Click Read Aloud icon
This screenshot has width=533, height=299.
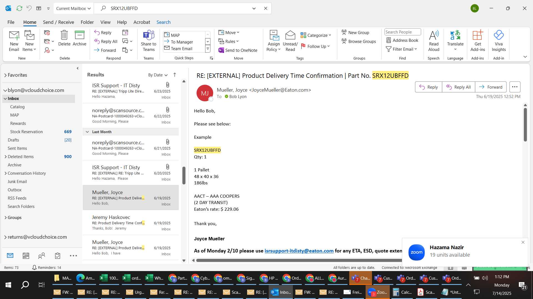[434, 41]
